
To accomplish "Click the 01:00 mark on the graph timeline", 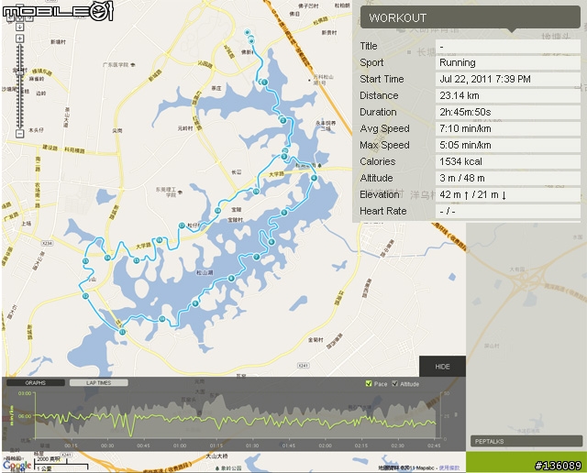I will (180, 445).
